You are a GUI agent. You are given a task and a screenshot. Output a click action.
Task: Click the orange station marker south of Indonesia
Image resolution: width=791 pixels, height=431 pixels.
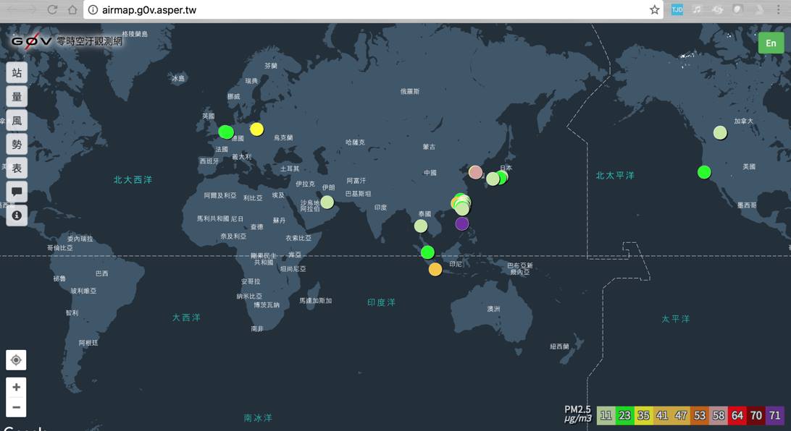[435, 269]
